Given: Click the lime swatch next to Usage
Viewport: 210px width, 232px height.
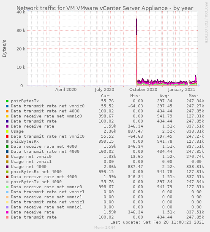Looking at the screenshot, I should [7, 131].
